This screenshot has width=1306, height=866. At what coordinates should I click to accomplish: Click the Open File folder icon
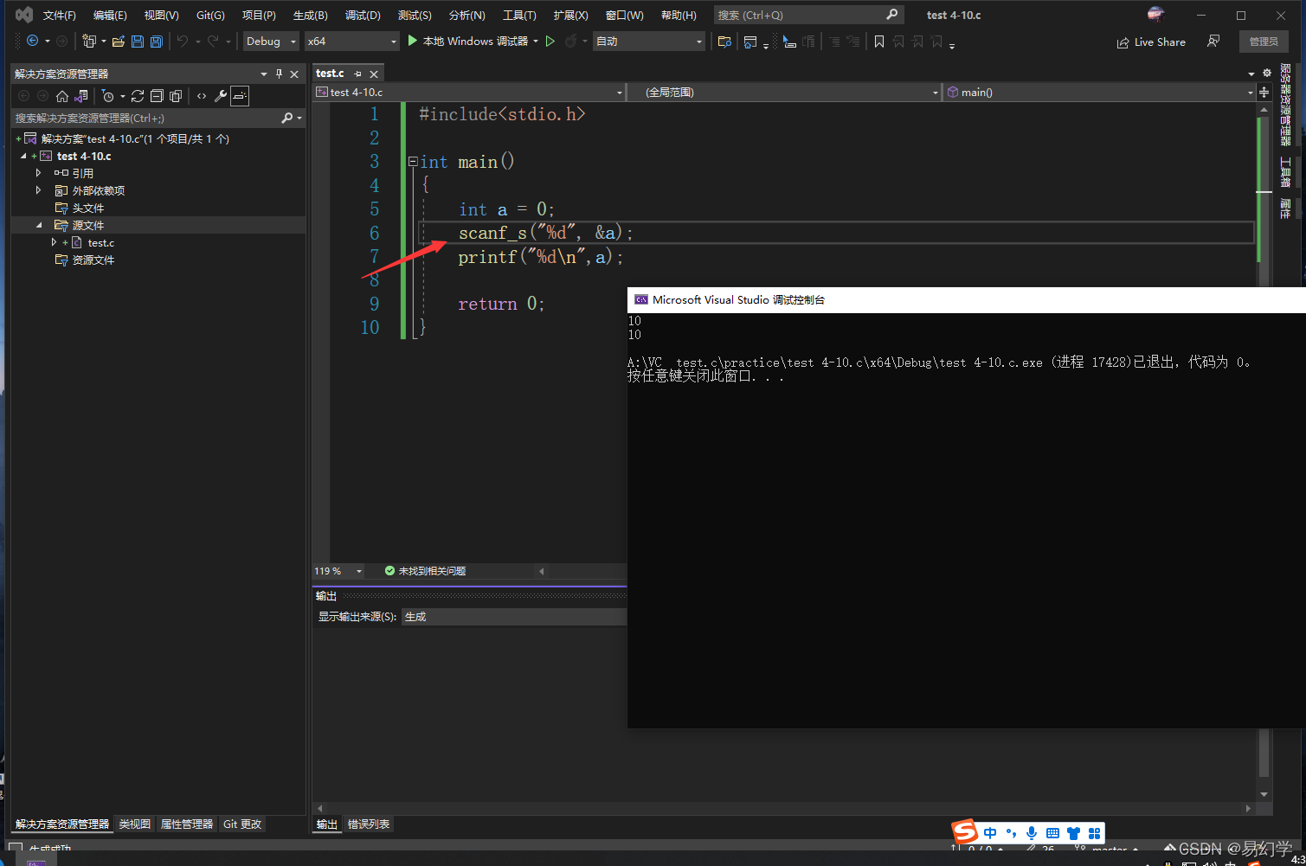pos(119,42)
